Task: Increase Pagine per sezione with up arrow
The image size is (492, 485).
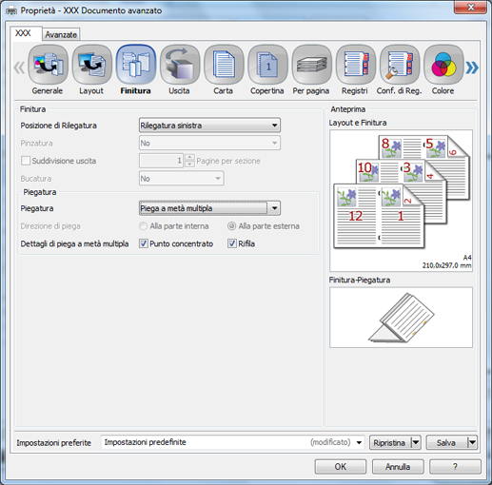Action: coord(189,157)
